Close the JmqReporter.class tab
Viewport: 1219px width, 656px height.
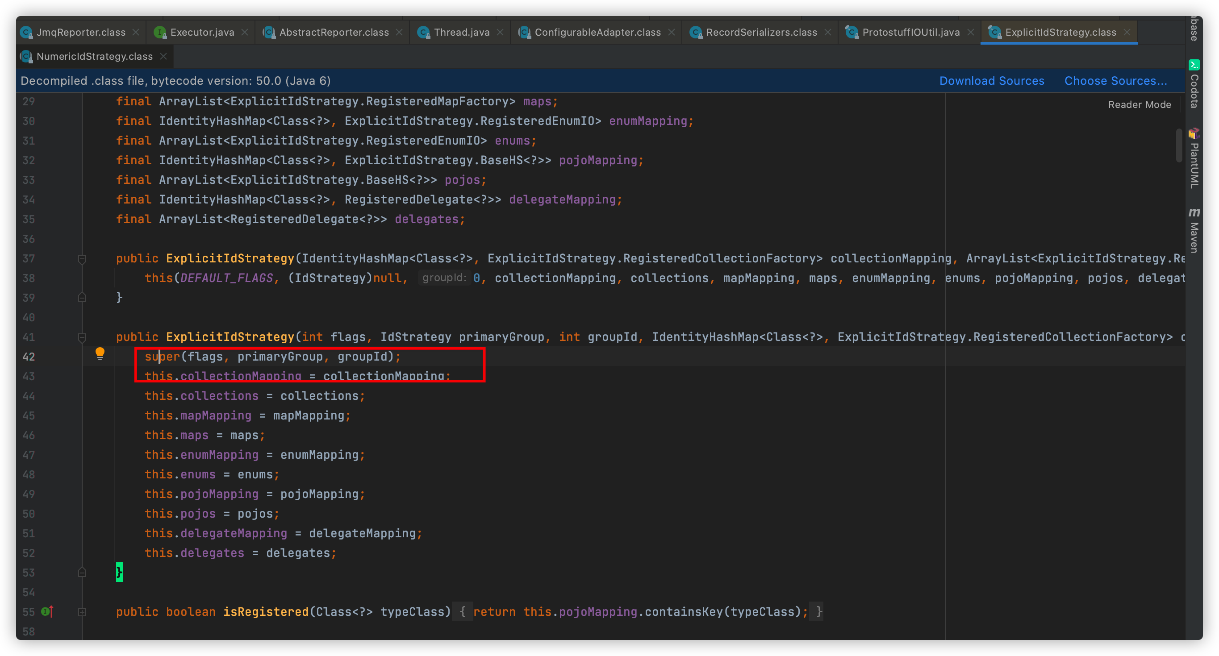[x=136, y=32]
